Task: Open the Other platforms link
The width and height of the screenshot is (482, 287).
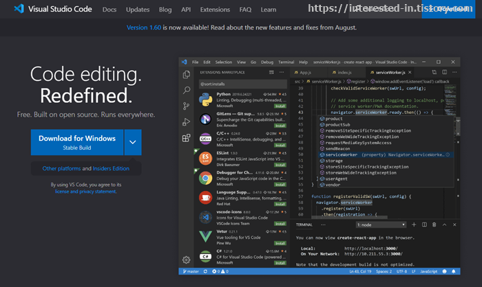Action: coord(61,168)
